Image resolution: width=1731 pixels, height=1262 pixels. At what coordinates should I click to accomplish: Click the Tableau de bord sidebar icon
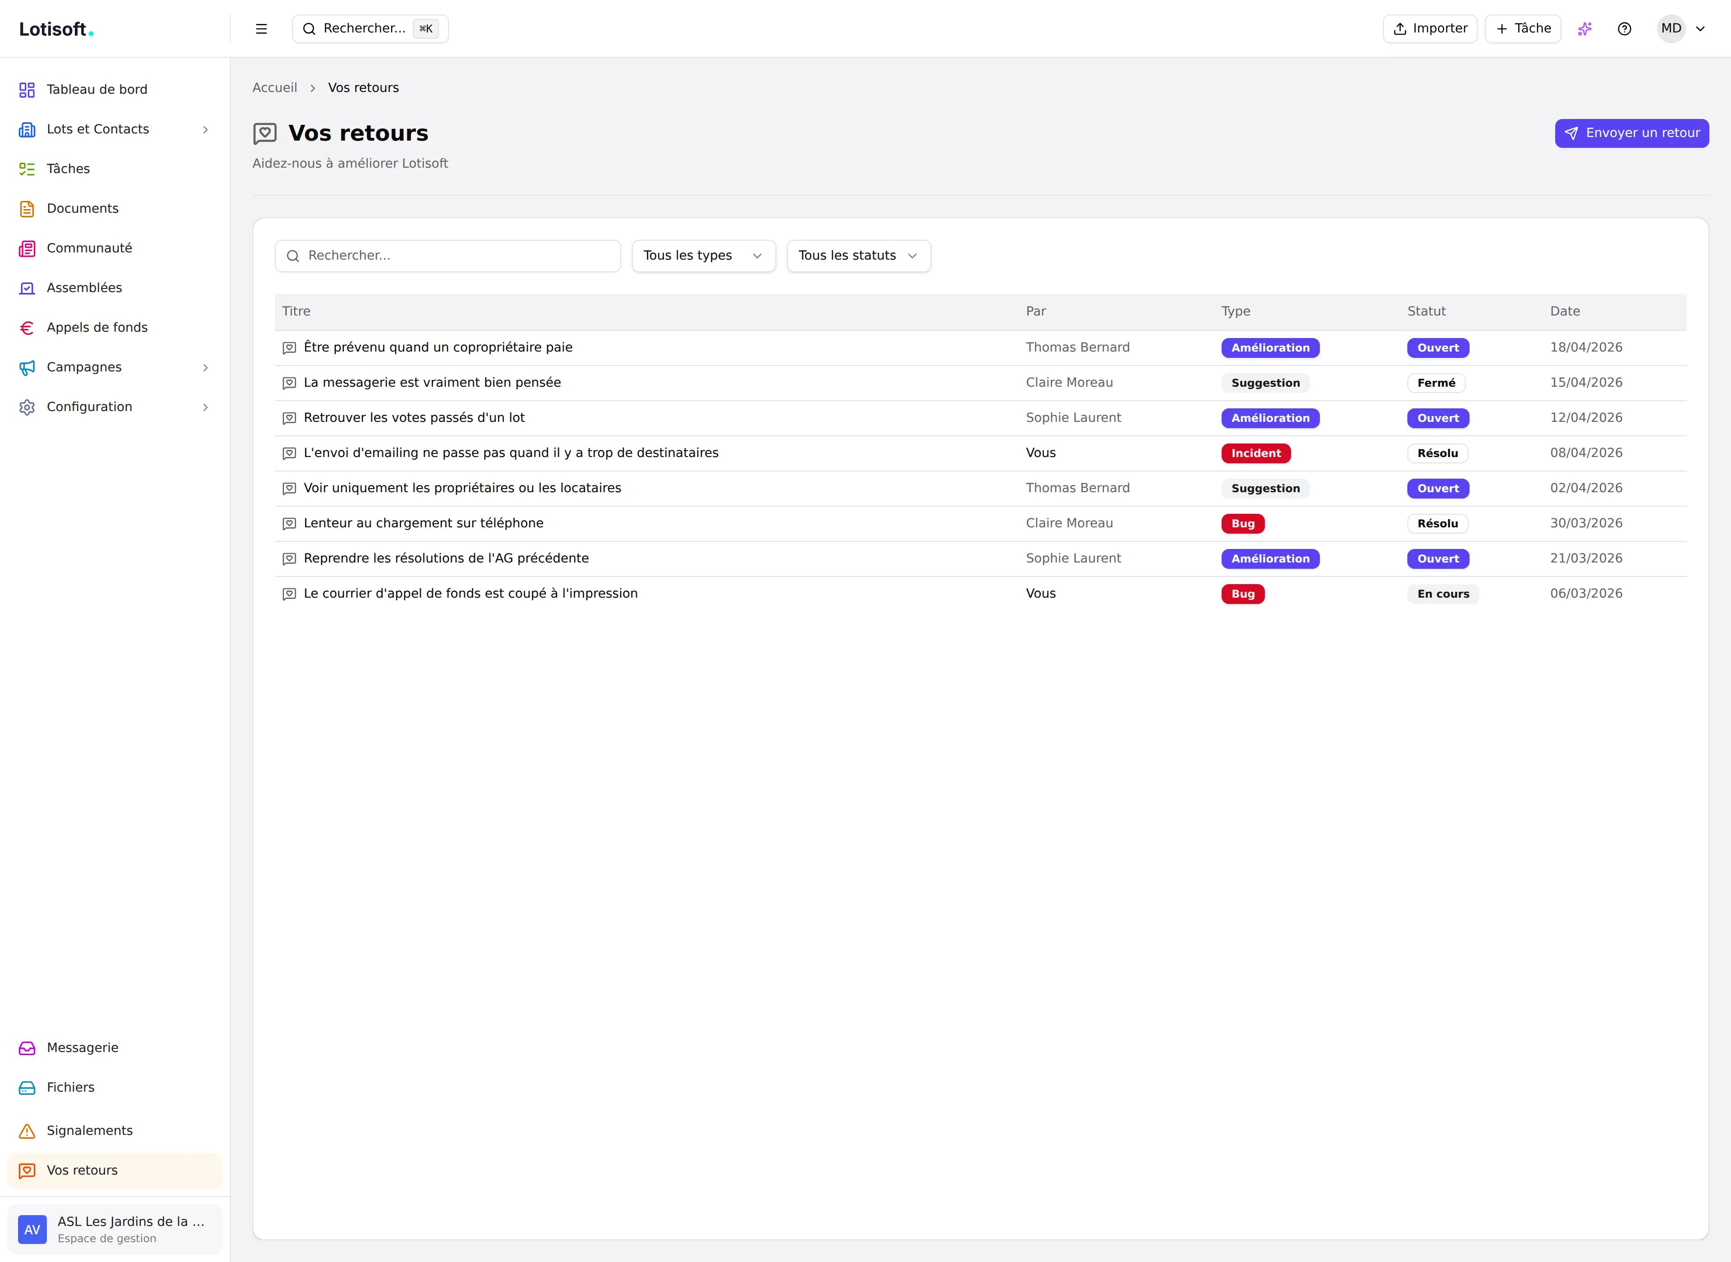pyautogui.click(x=27, y=89)
